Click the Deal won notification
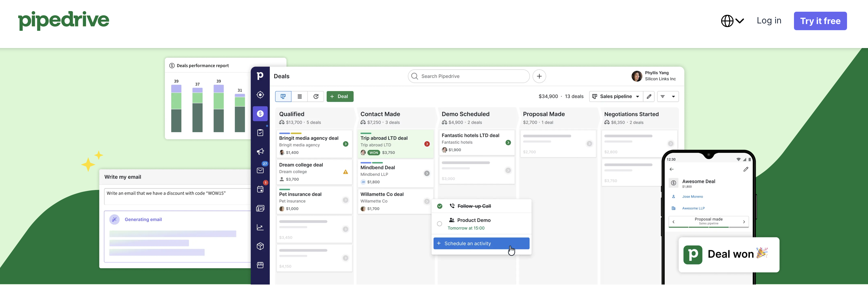 pyautogui.click(x=729, y=255)
